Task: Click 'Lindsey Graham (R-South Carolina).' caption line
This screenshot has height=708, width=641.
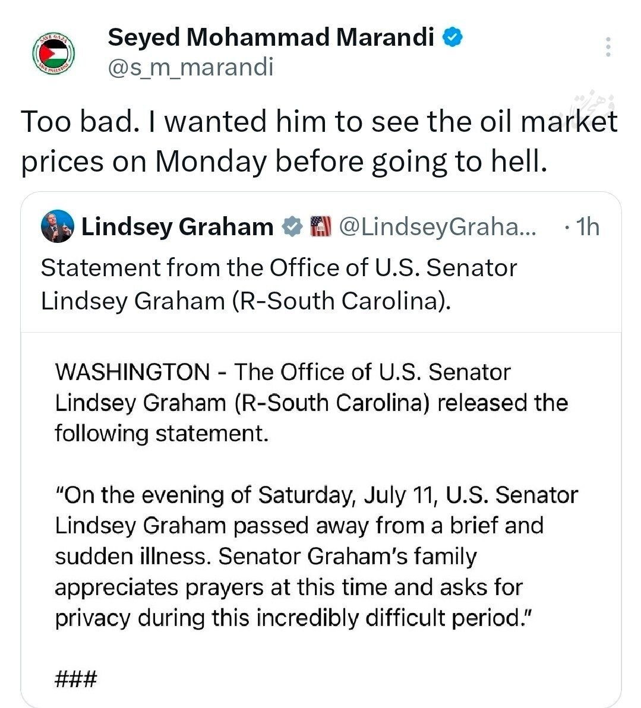Action: coord(246,301)
